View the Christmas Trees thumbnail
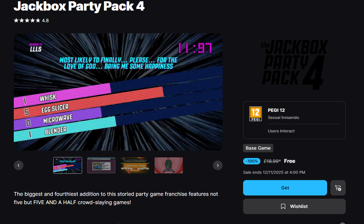 (135, 165)
